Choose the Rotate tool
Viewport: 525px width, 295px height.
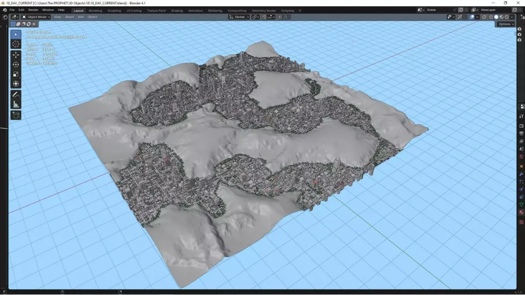(16, 65)
